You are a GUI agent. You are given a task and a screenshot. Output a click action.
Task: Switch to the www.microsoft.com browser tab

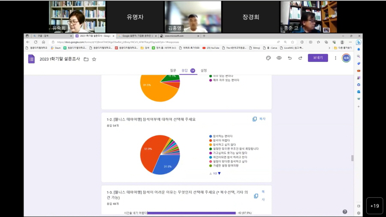(x=179, y=36)
